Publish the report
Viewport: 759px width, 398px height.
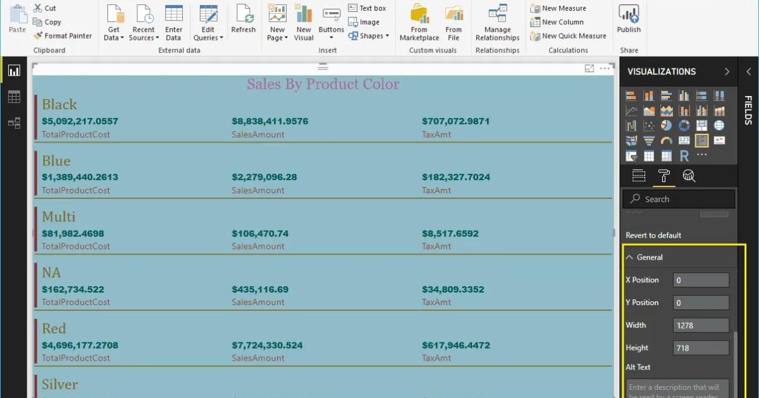(x=629, y=21)
